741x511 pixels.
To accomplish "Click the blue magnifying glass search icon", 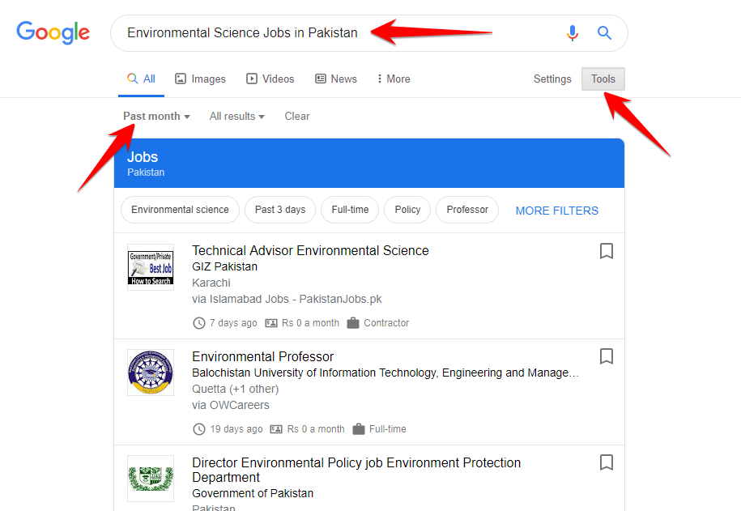I will click(x=604, y=33).
